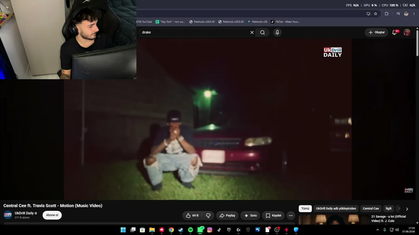Open Logitech G HUB from the taskbar
Viewport: 419px width, 235px height.
[238, 230]
